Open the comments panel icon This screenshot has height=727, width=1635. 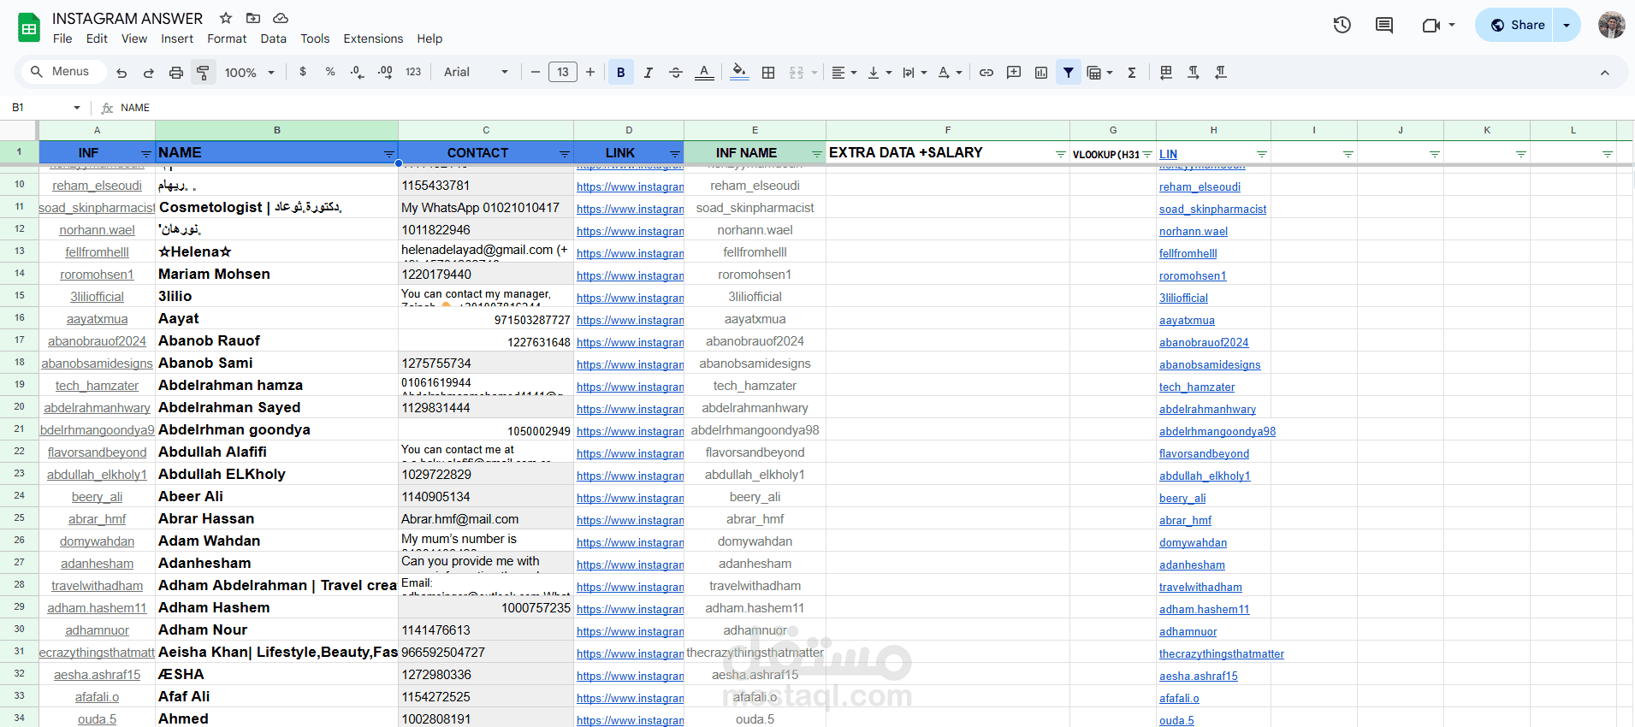[x=1384, y=25]
